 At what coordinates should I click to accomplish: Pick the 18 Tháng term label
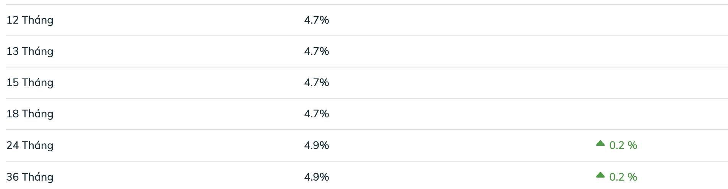[30, 114]
